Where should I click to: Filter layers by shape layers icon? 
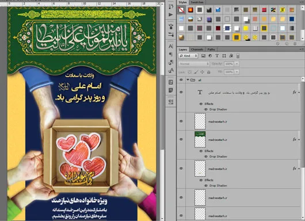pyautogui.click(x=224, y=56)
